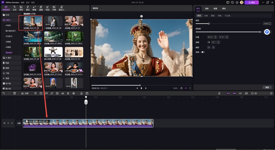This screenshot has width=275, height=150.
Task: Click the 100% scale value stepper
Action: tap(270, 23)
